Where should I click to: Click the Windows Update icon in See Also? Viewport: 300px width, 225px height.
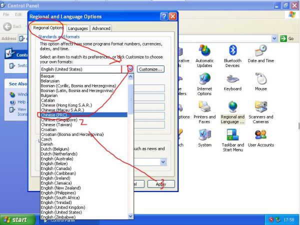pyautogui.click(x=12, y=94)
